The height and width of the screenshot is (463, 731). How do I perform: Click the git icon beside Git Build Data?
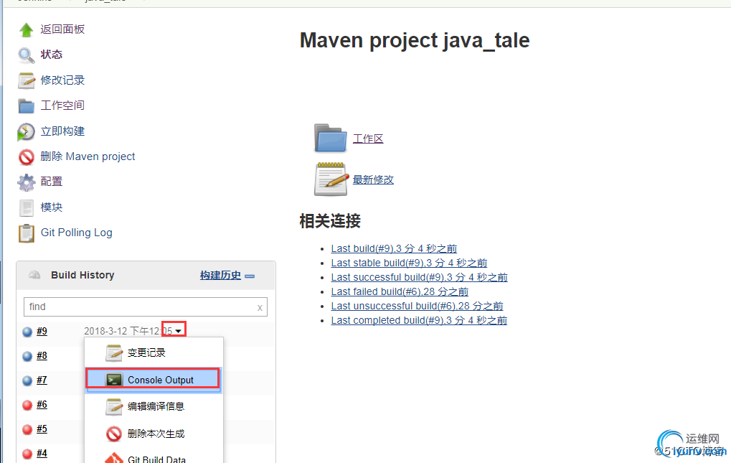click(x=114, y=458)
